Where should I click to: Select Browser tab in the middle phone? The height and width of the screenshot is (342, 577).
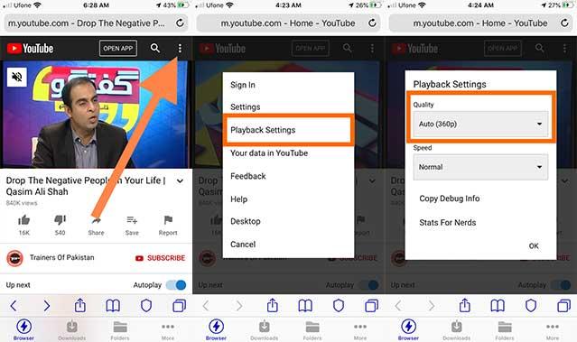217,330
